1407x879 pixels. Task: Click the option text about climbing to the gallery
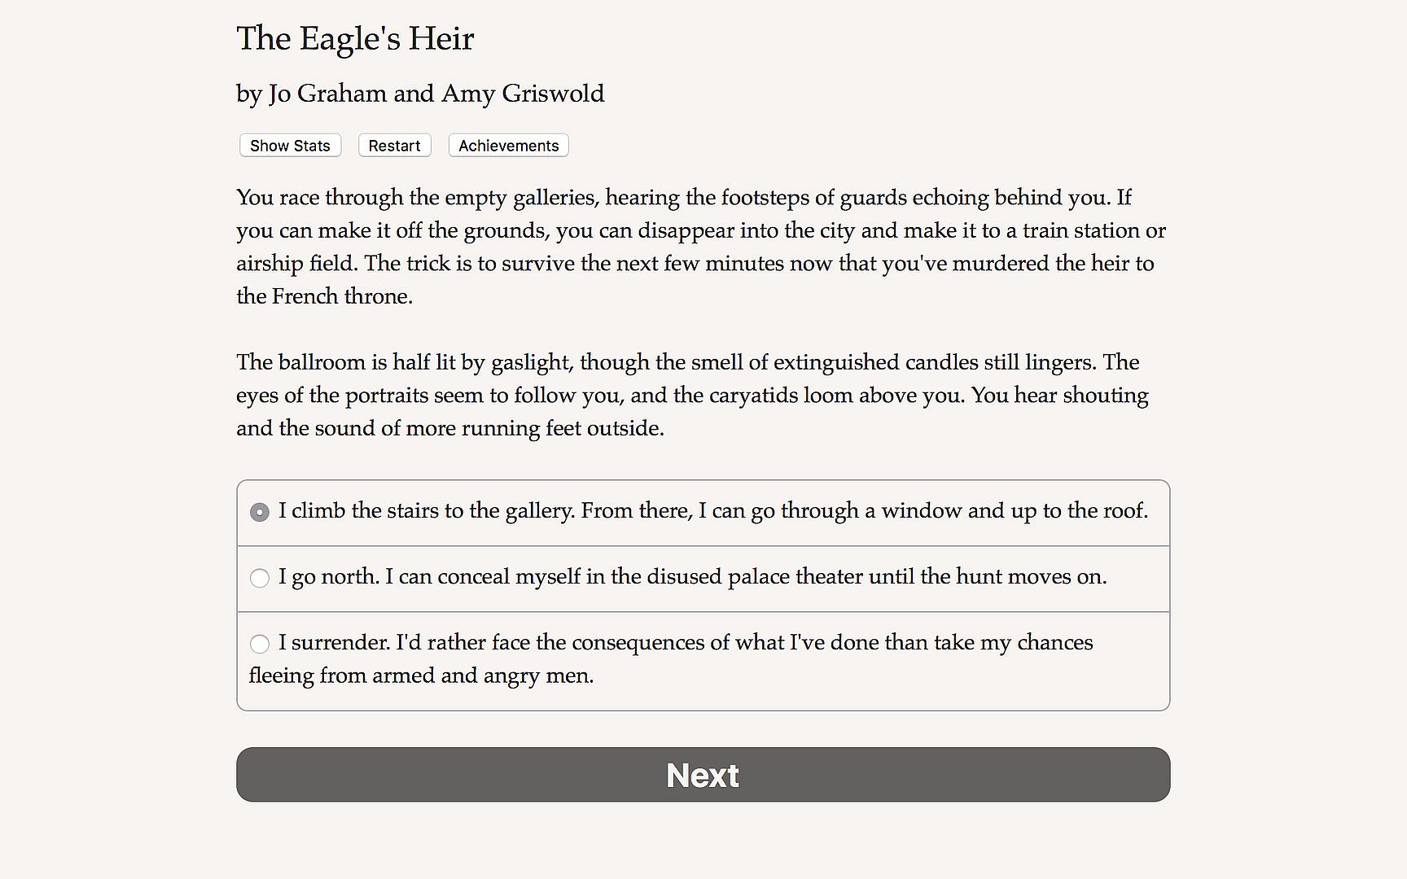(x=712, y=511)
